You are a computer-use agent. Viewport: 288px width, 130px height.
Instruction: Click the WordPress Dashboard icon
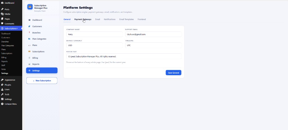click(x=2, y=3)
